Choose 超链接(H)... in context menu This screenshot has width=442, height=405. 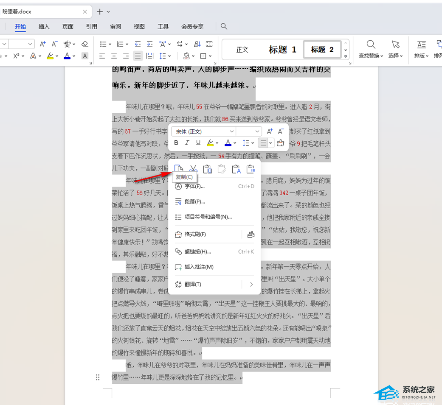pos(214,252)
